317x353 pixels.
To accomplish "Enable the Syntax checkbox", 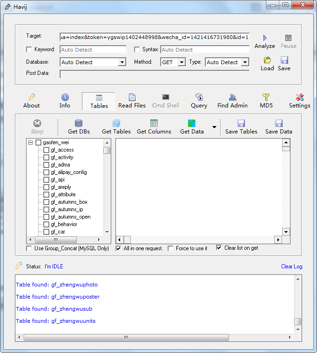I will (137, 49).
